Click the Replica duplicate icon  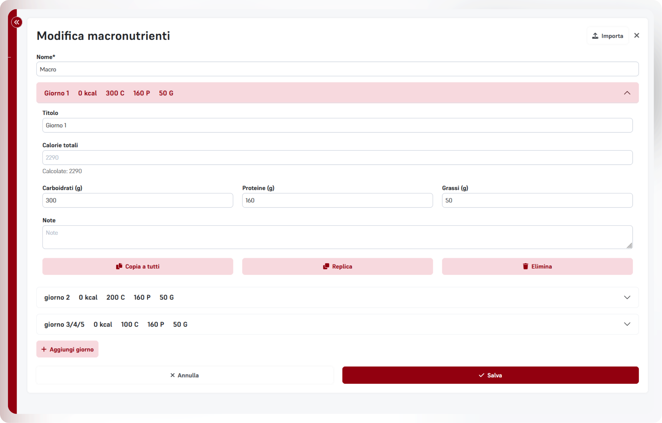click(x=326, y=266)
